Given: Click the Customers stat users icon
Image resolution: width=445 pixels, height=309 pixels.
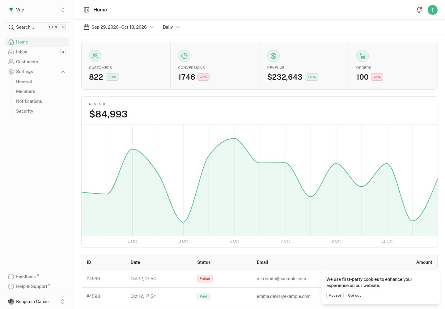Looking at the screenshot, I should click(x=95, y=56).
